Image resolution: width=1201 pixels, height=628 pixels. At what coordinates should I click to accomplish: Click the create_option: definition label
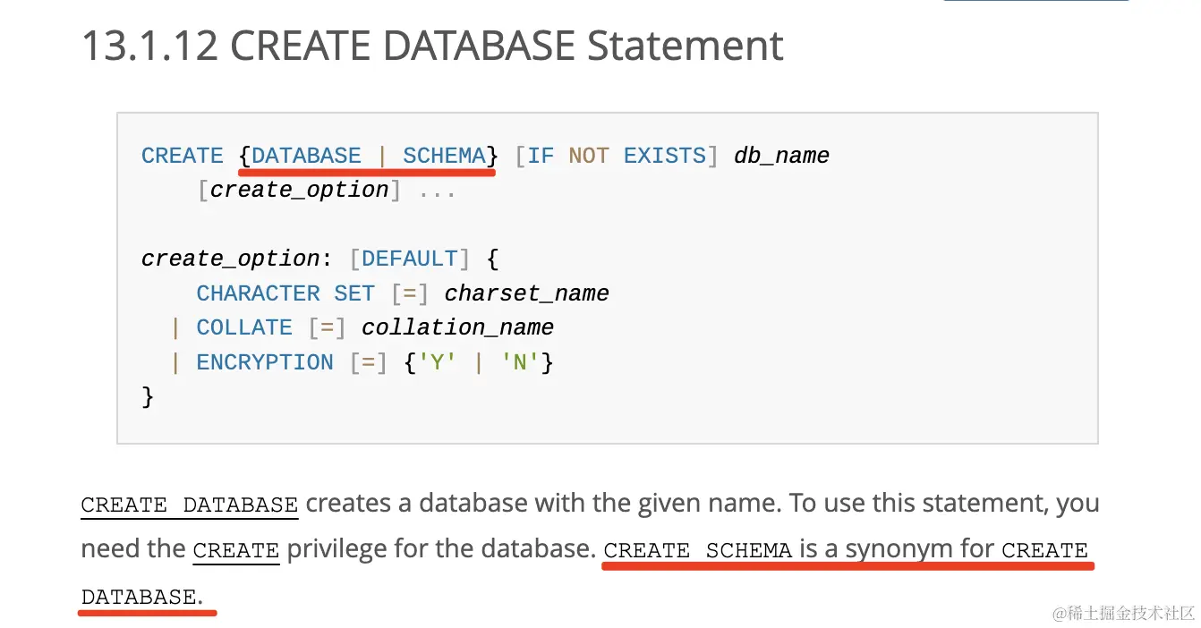236,259
